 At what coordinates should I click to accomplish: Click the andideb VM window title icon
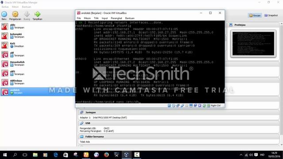79,13
